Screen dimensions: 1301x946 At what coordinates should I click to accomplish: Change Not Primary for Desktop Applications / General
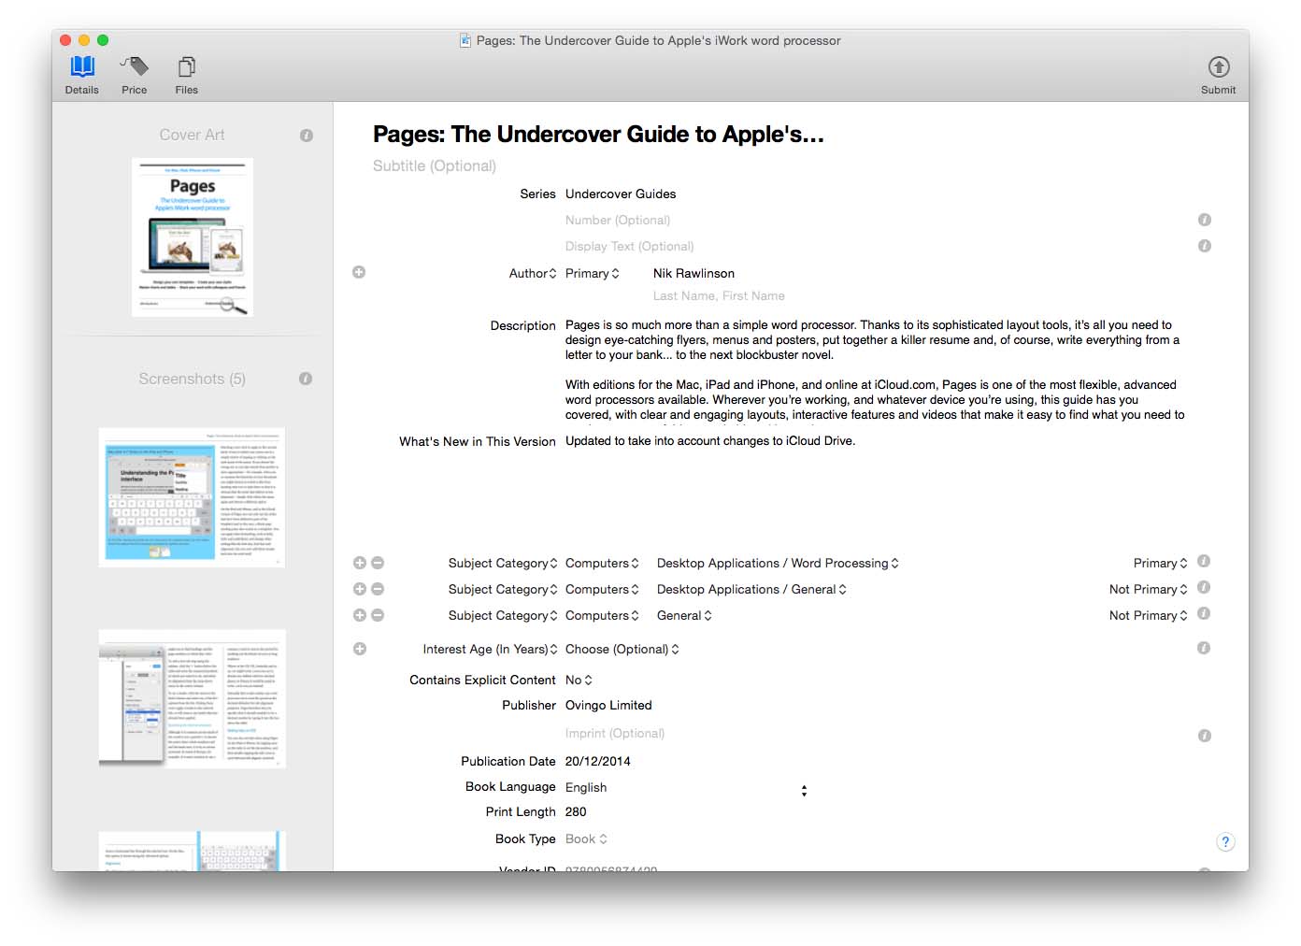pyautogui.click(x=1149, y=589)
